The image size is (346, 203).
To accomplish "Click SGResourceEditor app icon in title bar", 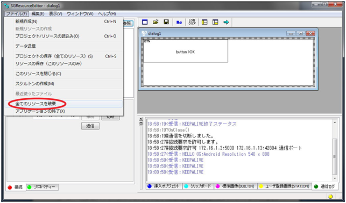I will 6,5.
